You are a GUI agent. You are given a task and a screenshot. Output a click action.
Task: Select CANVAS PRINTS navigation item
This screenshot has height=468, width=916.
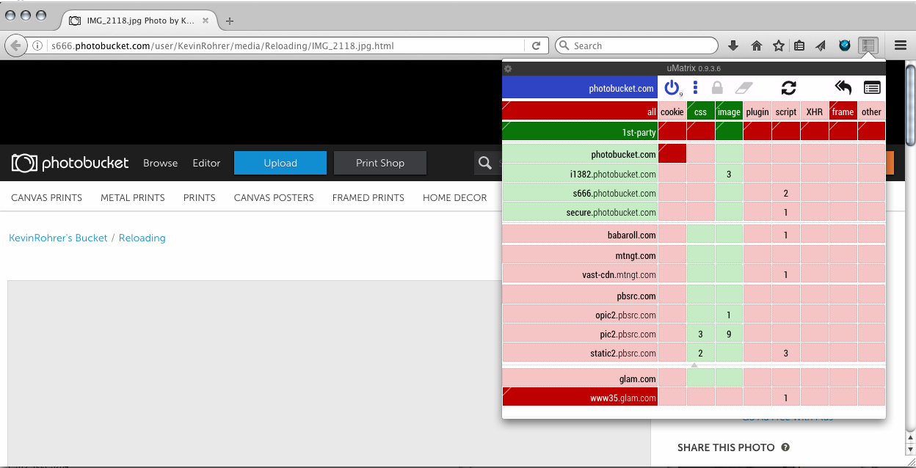tap(46, 197)
